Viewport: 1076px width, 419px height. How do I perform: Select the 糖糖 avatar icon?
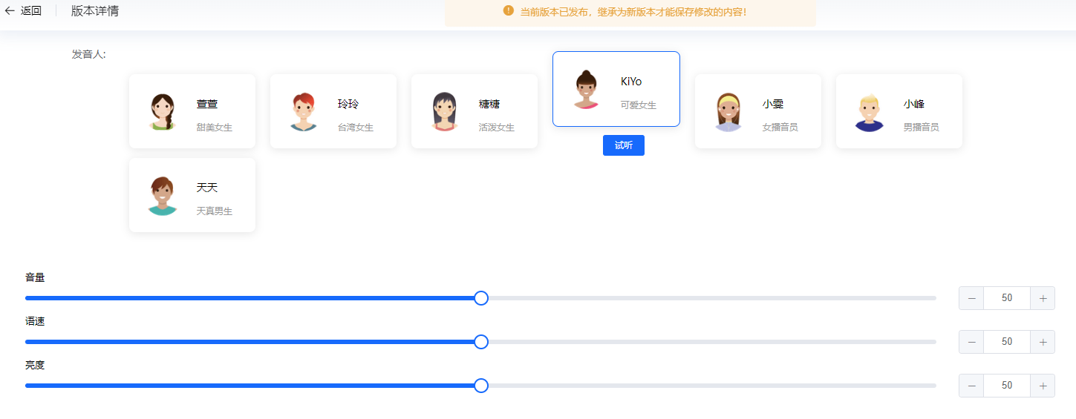[x=444, y=112]
